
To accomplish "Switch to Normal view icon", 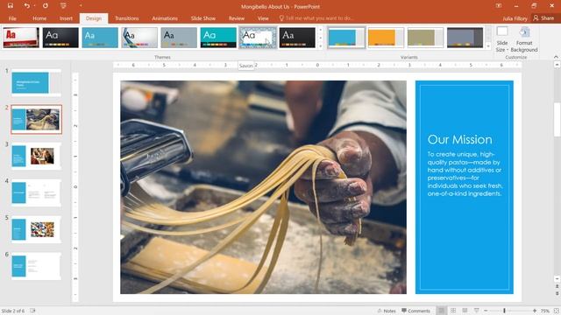I will point(442,311).
